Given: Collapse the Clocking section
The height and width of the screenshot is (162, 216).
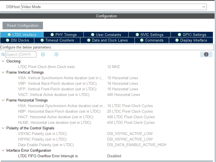Looking at the screenshot, I should pos(3,61).
